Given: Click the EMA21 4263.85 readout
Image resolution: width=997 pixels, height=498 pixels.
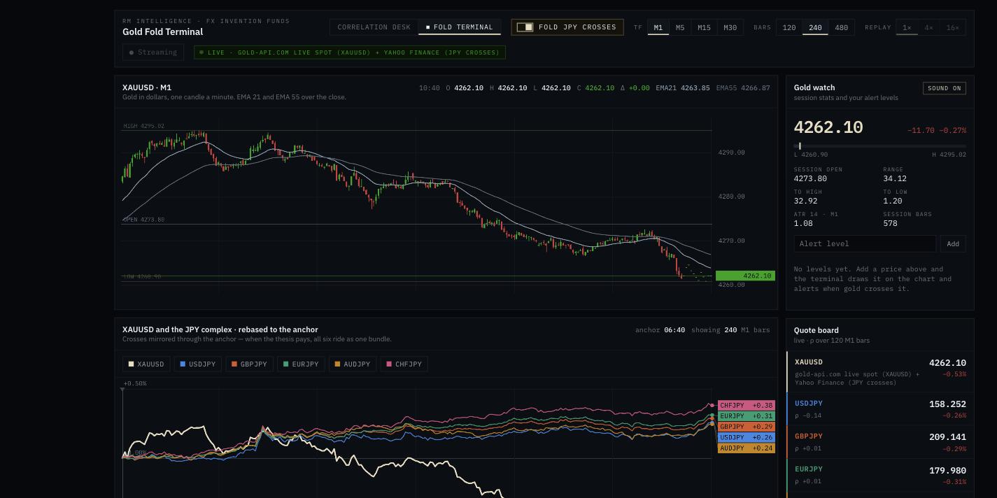Looking at the screenshot, I should click(682, 88).
